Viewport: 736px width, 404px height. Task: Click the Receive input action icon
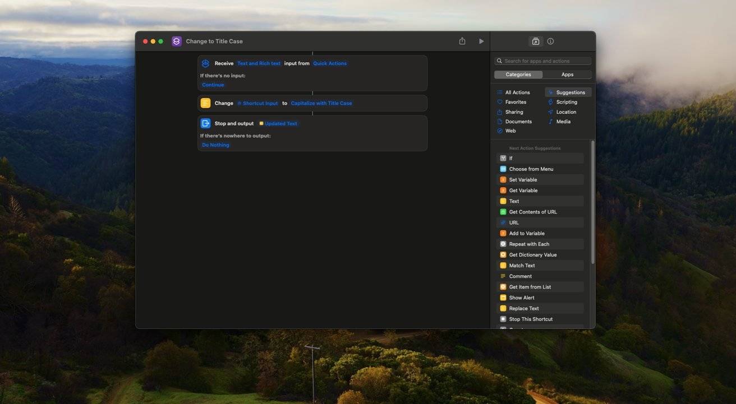click(x=205, y=63)
